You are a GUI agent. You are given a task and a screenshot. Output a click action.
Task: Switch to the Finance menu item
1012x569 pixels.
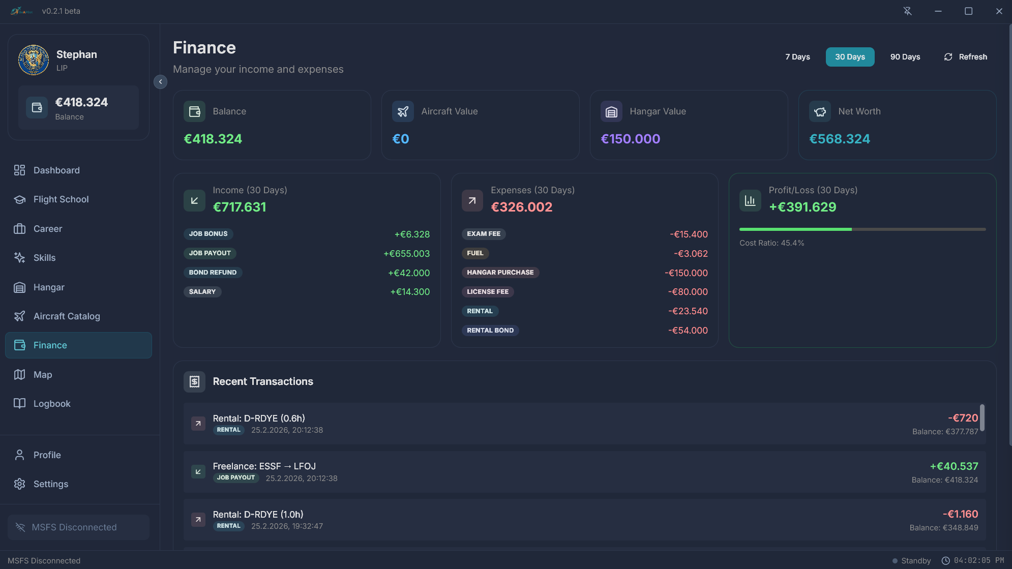[50, 345]
